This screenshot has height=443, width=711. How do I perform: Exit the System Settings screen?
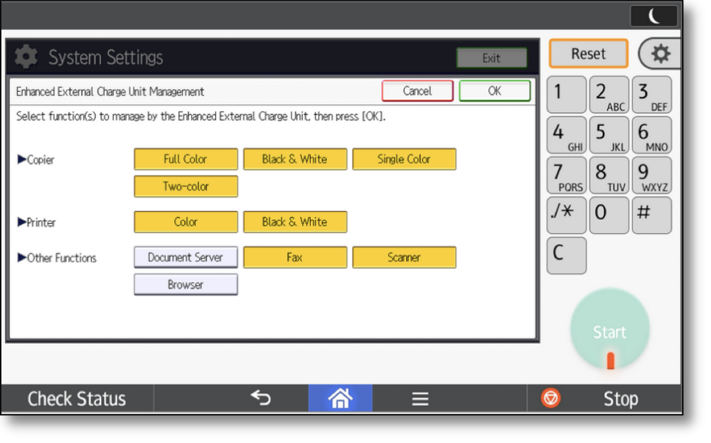click(492, 58)
